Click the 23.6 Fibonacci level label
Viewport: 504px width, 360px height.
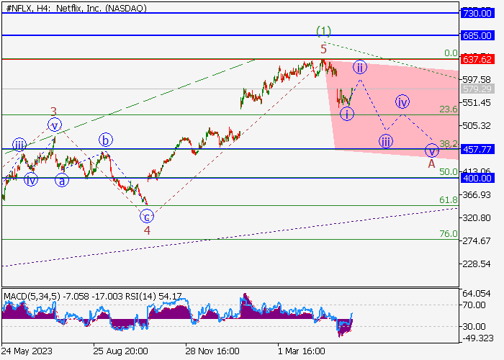click(449, 109)
